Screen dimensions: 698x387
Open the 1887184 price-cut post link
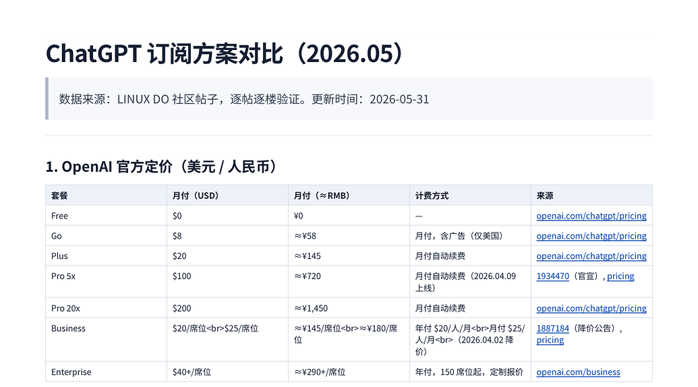click(552, 328)
